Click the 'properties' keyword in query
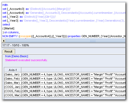The image size is (129, 103). pos(74,36)
